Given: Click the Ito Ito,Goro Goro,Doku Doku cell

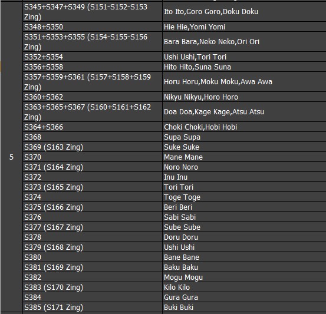Looking at the screenshot, I should [244, 12].
